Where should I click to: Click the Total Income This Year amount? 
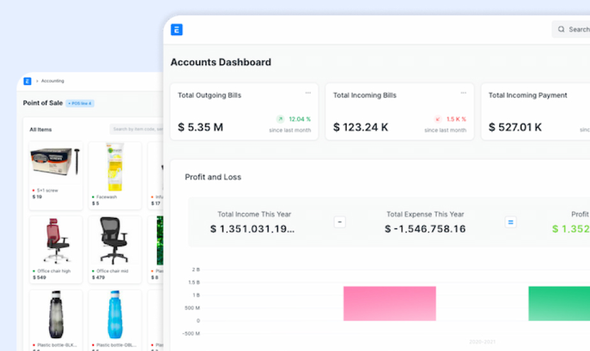pos(252,229)
